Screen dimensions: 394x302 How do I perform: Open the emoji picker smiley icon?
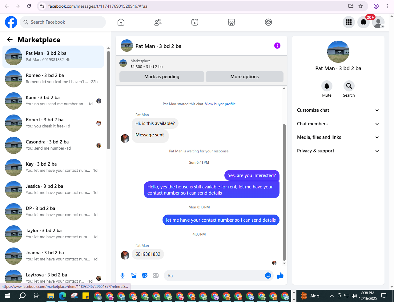(268, 276)
